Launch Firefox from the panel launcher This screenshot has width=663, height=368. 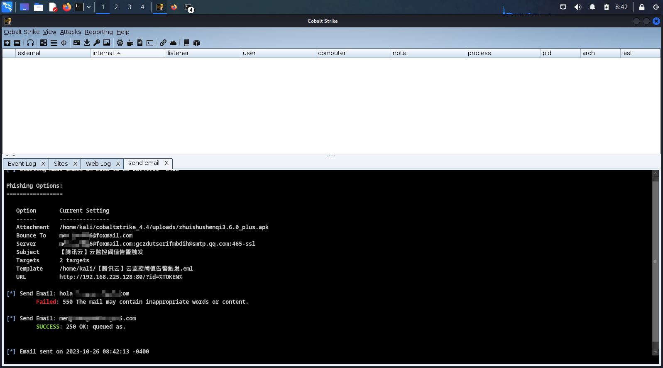(67, 7)
